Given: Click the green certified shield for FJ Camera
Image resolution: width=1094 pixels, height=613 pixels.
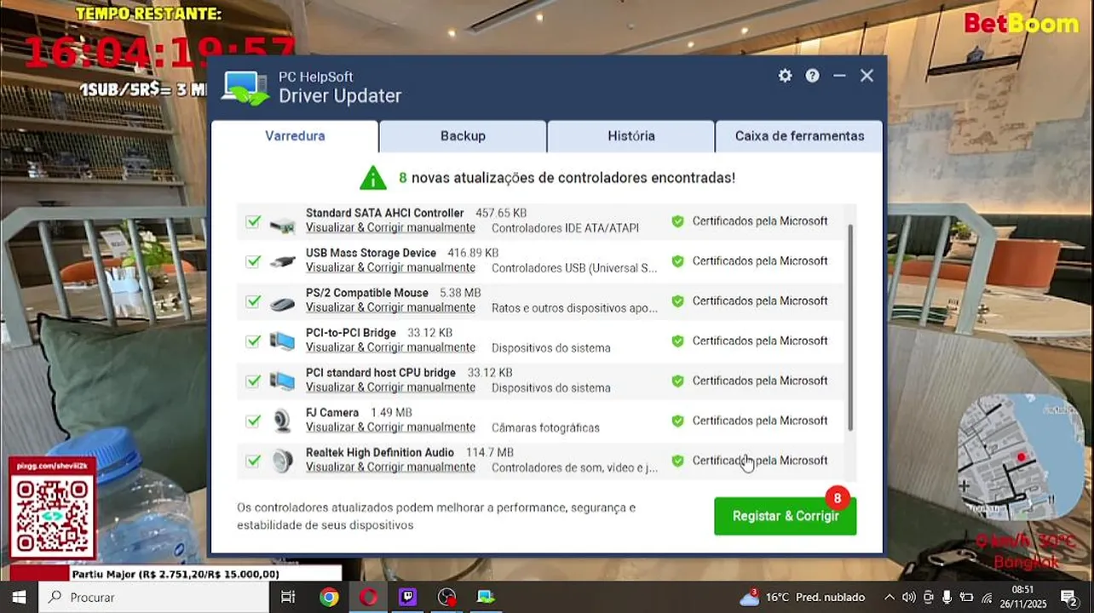Looking at the screenshot, I should point(677,421).
